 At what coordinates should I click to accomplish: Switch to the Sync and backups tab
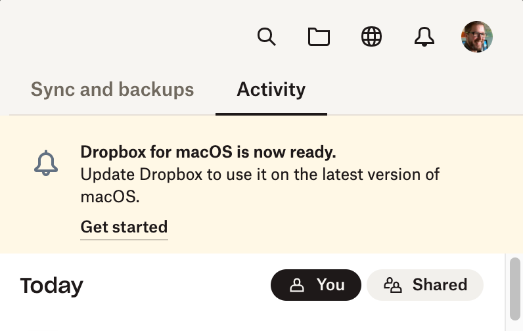[112, 89]
